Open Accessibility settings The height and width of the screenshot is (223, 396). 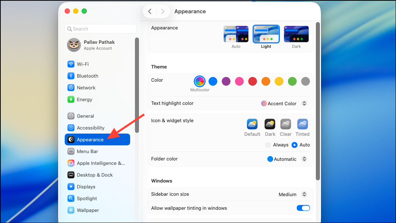pyautogui.click(x=97, y=128)
